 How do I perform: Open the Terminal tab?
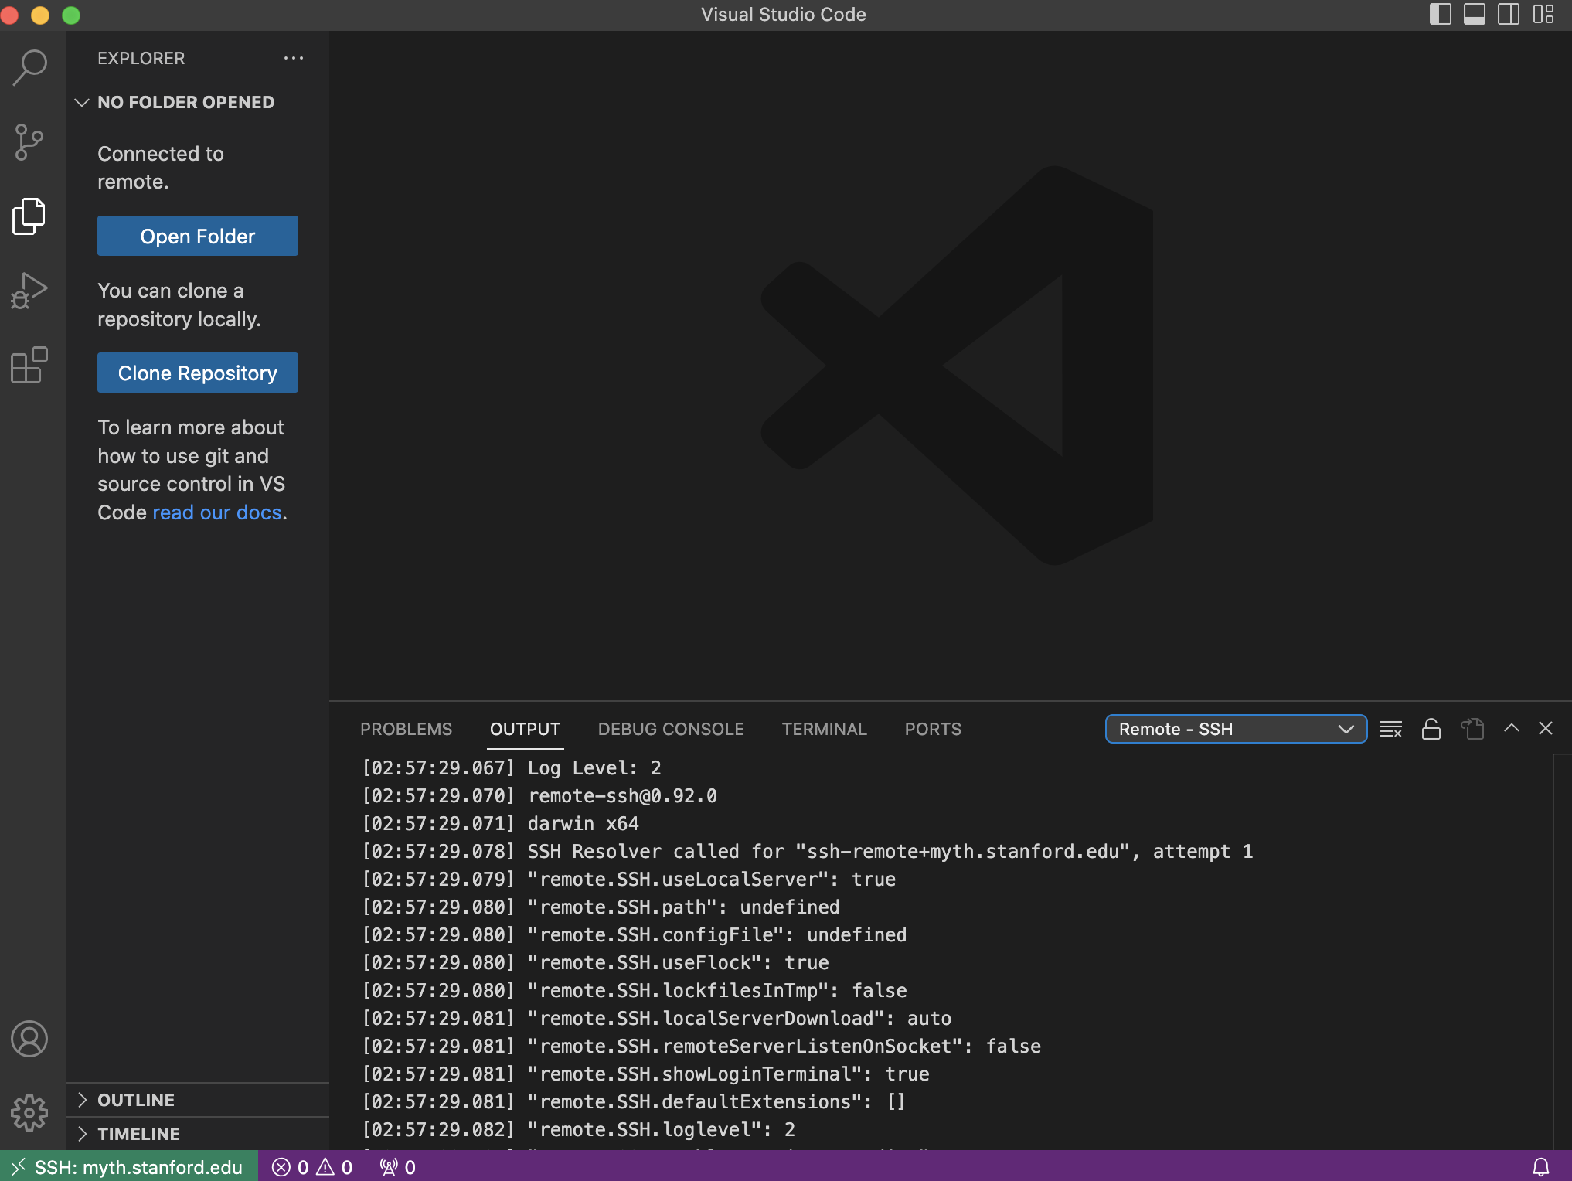coord(824,729)
